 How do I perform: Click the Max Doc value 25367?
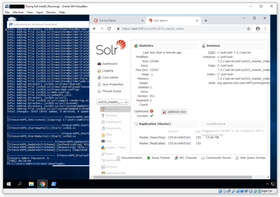[x=154, y=70]
